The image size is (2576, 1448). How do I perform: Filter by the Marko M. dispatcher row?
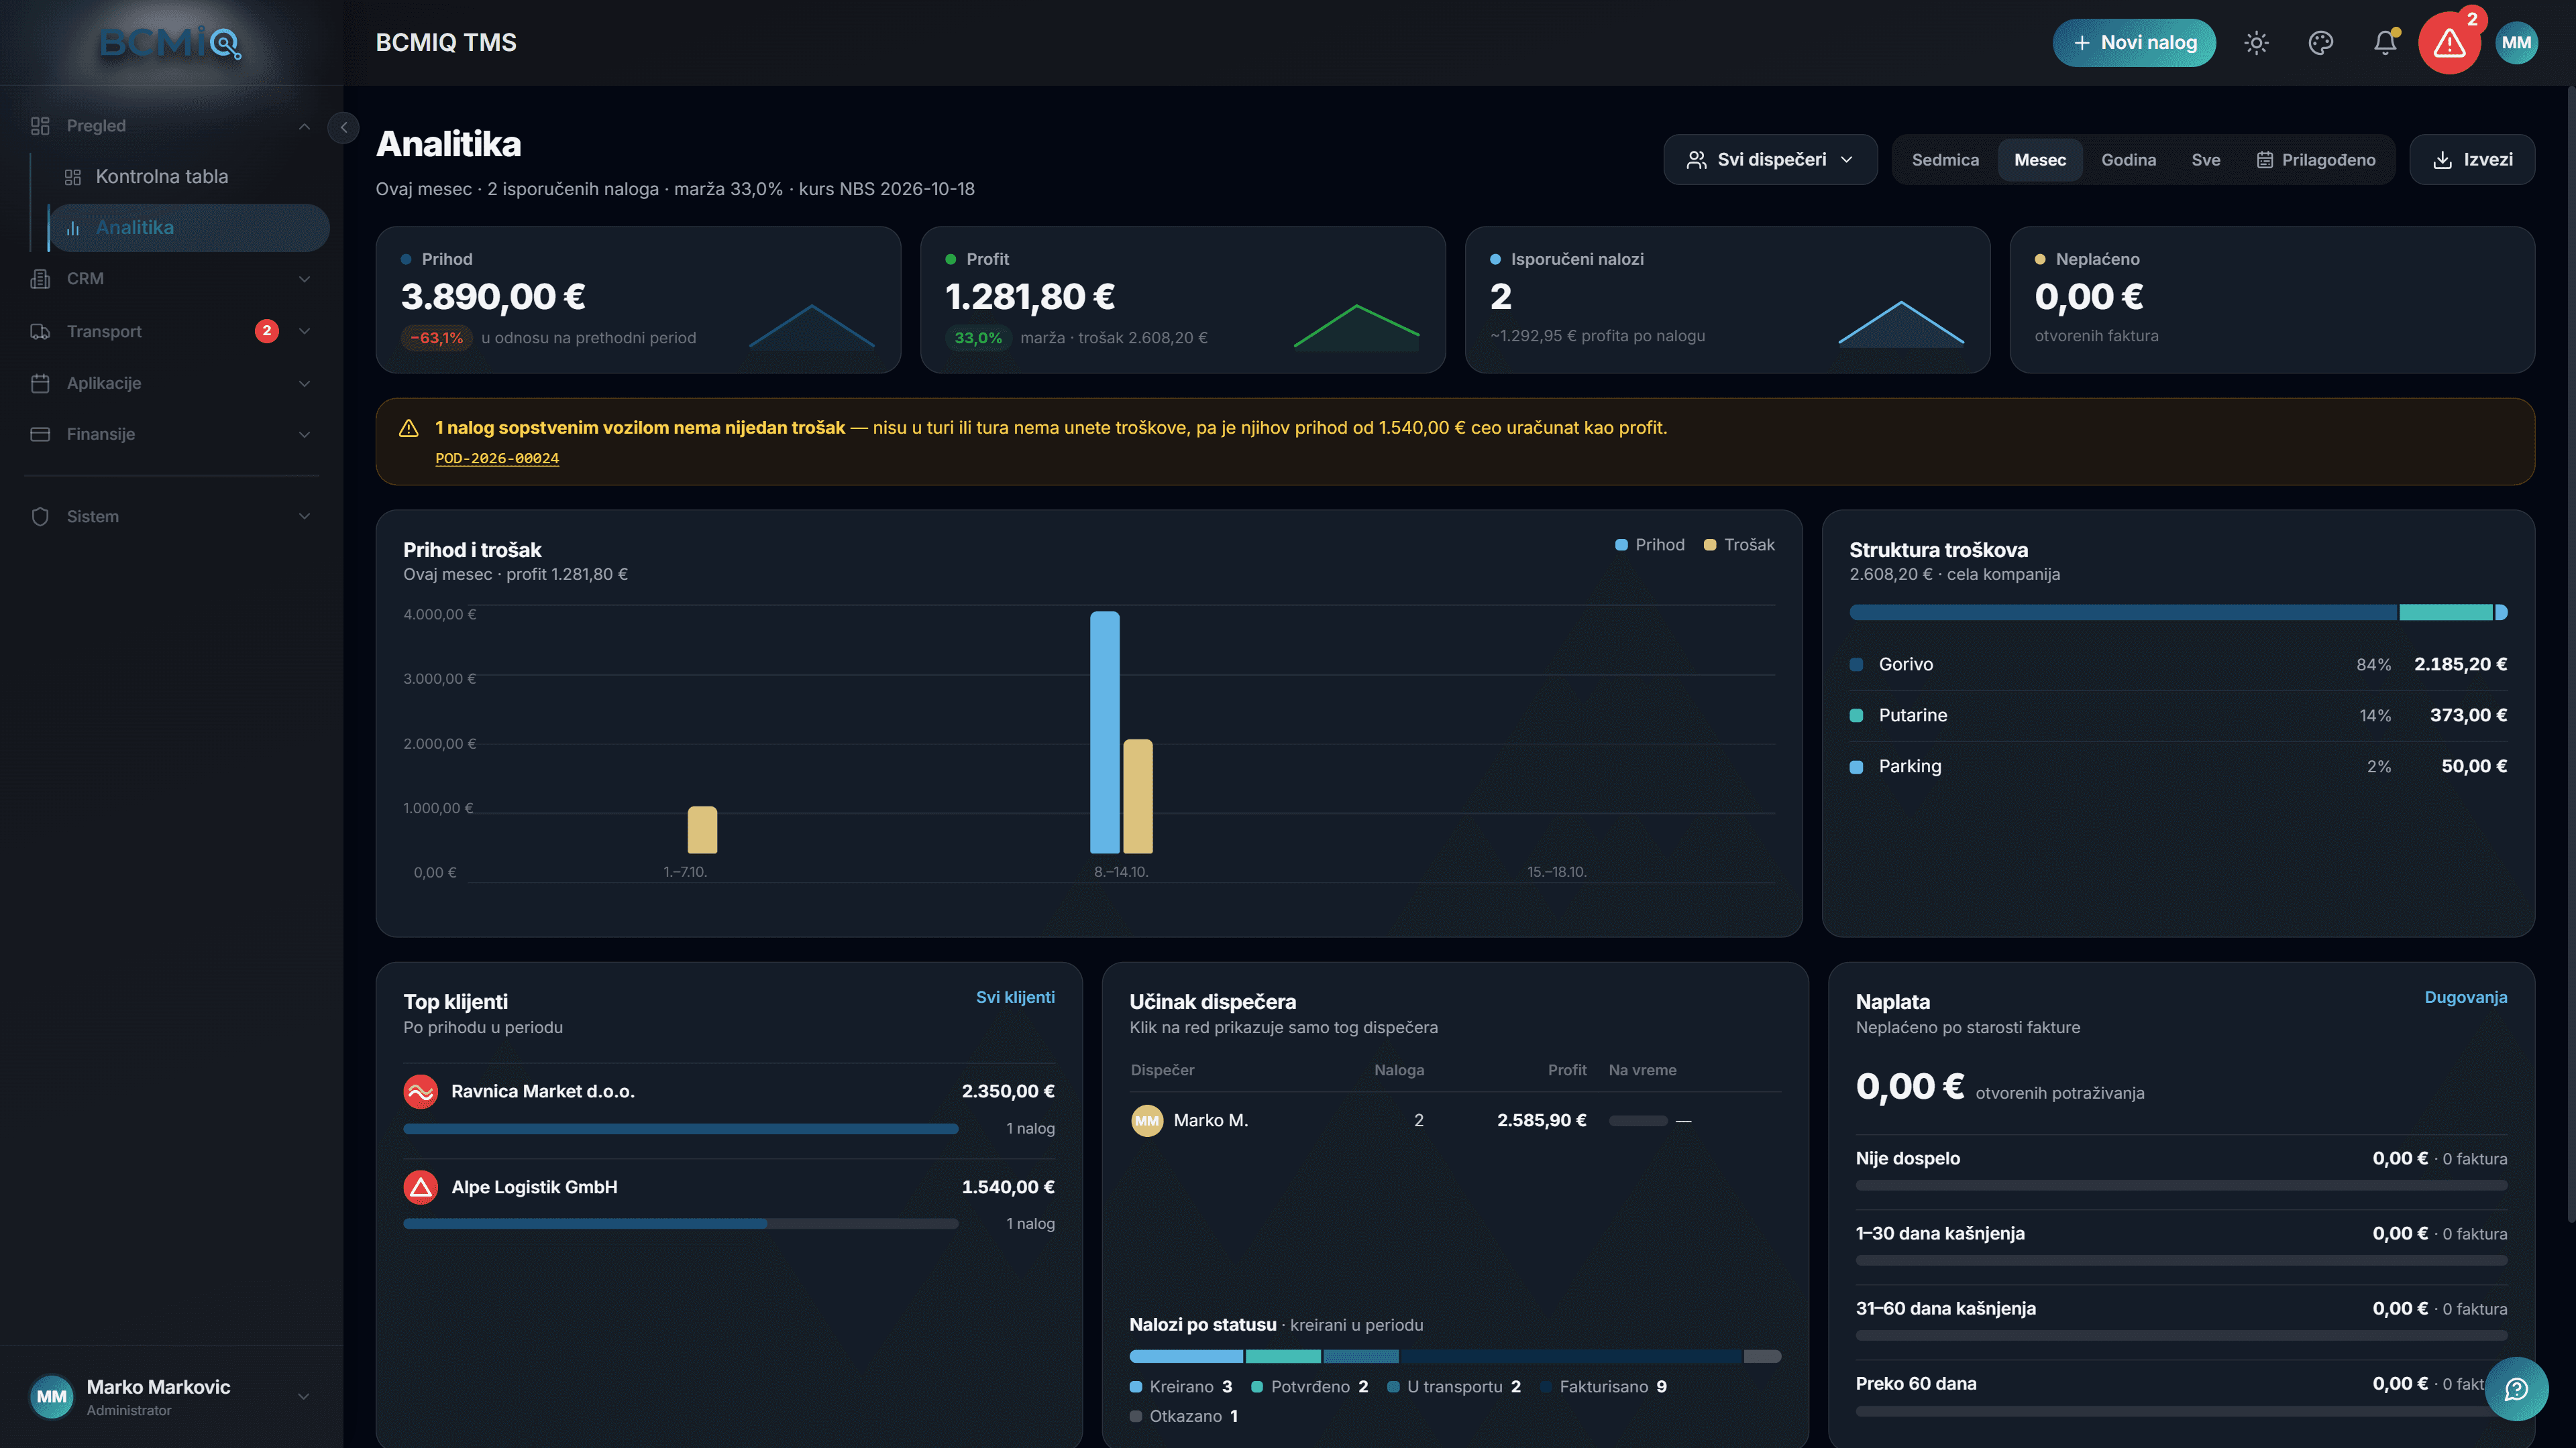point(1455,1120)
